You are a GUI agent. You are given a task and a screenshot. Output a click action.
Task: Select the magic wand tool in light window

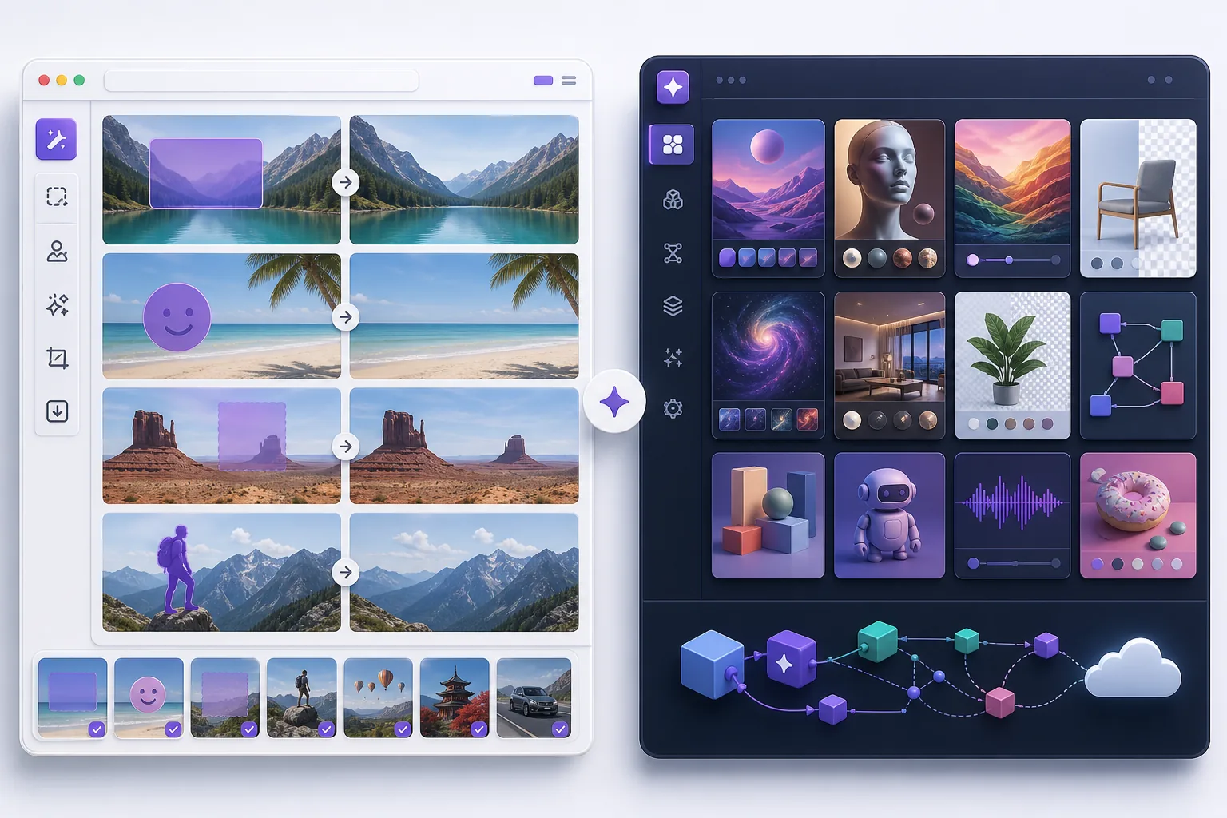coord(56,140)
